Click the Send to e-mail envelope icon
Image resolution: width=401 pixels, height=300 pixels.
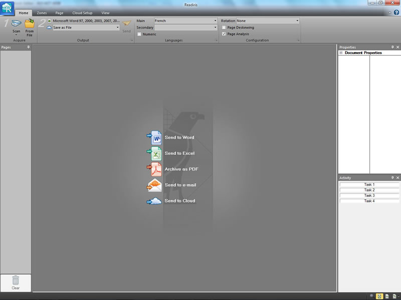pos(155,185)
